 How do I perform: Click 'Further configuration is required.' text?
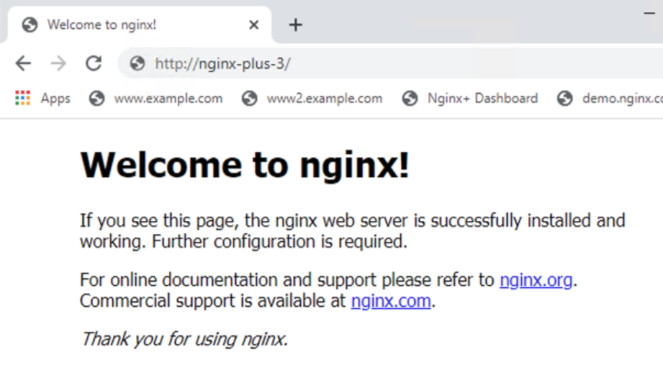pos(279,242)
